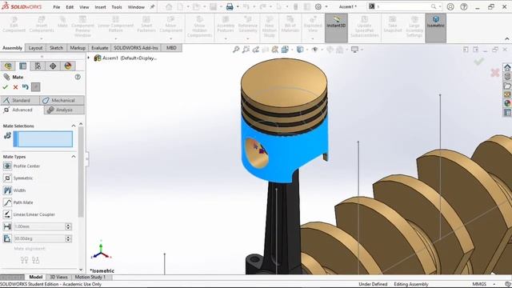The image size is (512, 288).
Task: Expand the Assem1 tree node
Action: tap(89, 58)
